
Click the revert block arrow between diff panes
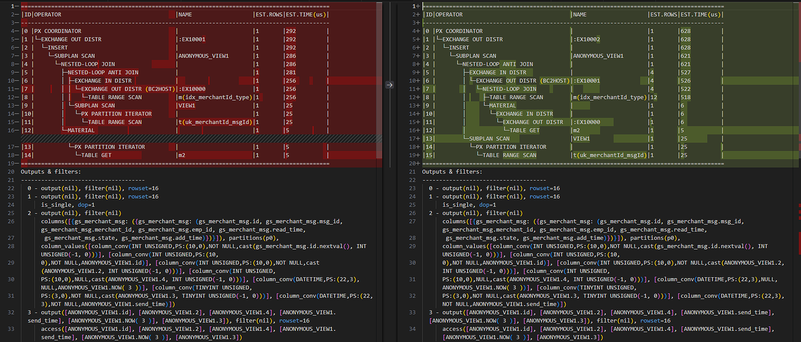pos(390,85)
